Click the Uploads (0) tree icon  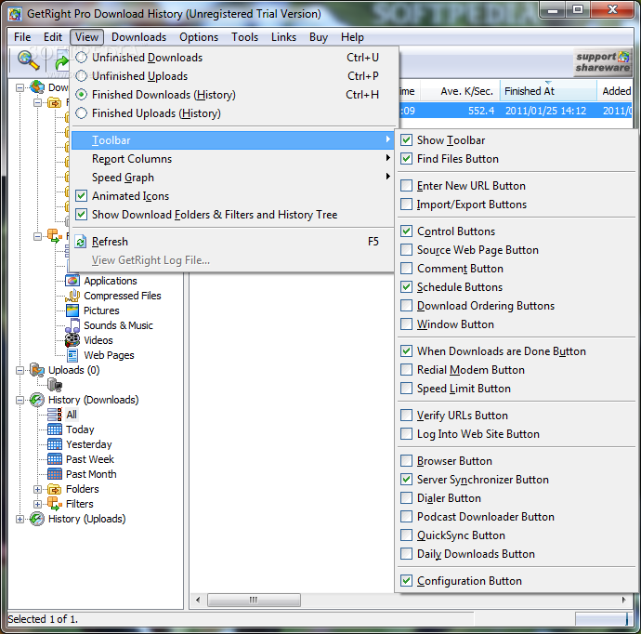[x=37, y=370]
